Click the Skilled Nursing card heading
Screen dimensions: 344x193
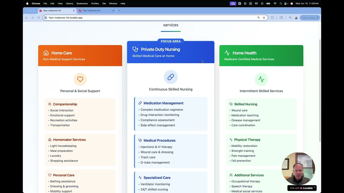pos(246,104)
